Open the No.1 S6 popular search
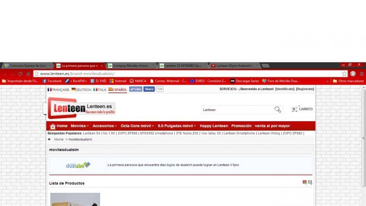Image resolution: width=366 pixels, height=206 pixels. (x=109, y=133)
